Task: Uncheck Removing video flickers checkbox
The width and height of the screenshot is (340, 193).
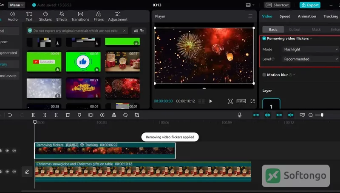Action: [264, 39]
